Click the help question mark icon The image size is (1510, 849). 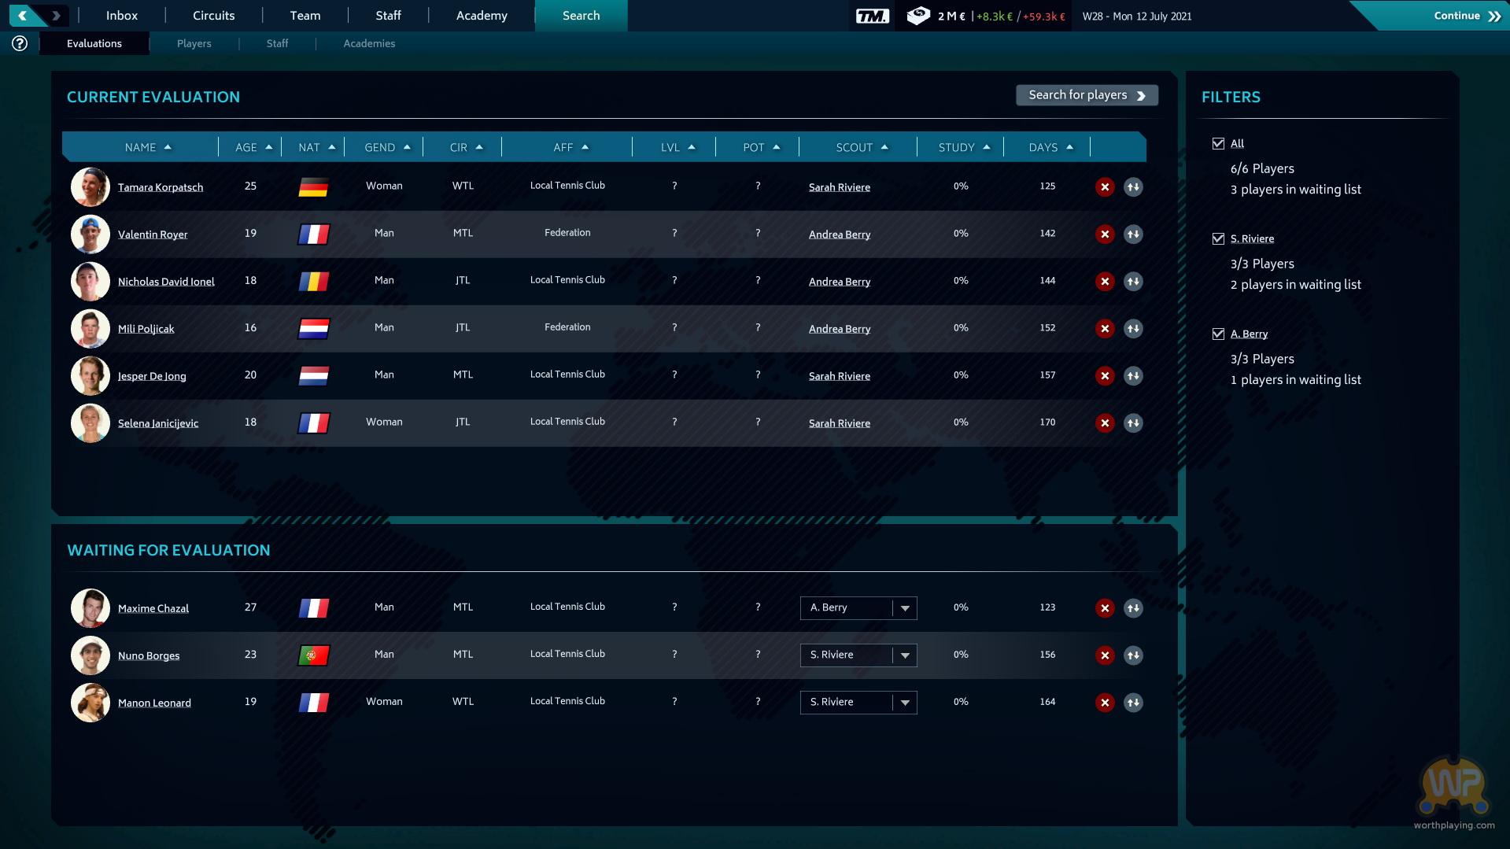click(x=20, y=43)
